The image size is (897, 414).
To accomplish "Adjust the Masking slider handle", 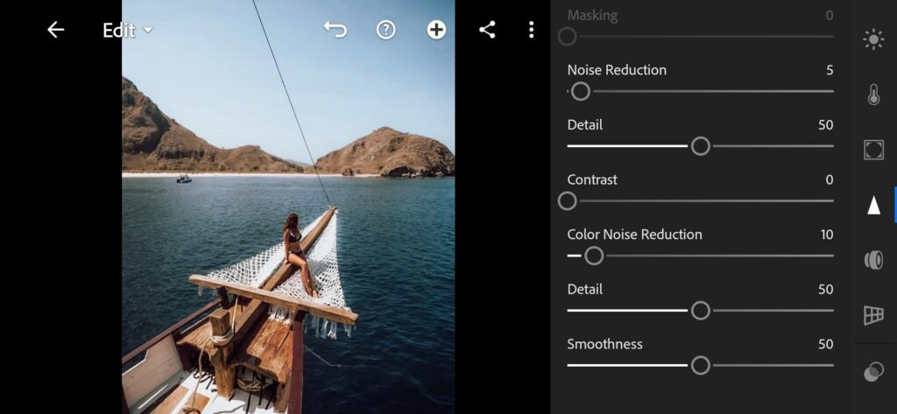I will pos(567,37).
